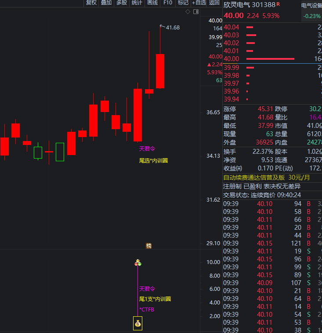Click the 41.68 high price marker
This screenshot has width=322, height=333.
pos(172,28)
